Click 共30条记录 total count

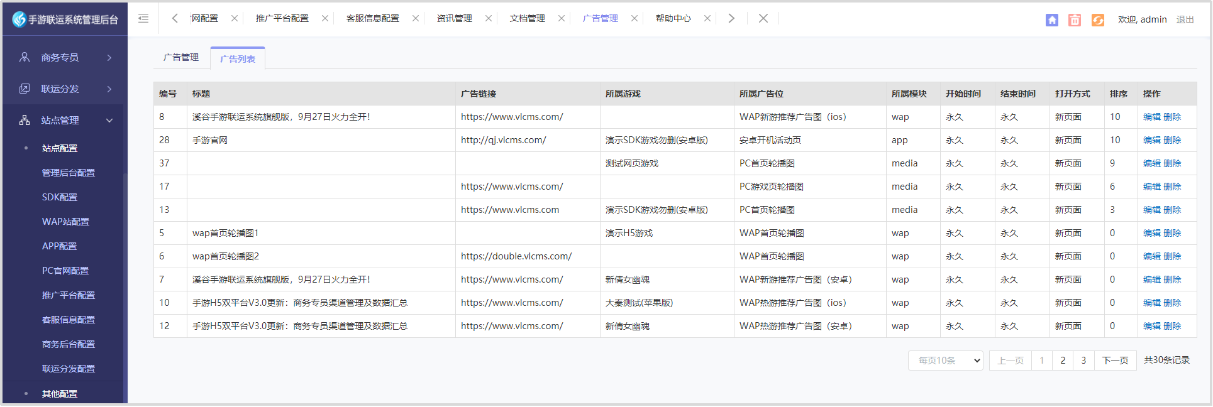pyautogui.click(x=1166, y=361)
